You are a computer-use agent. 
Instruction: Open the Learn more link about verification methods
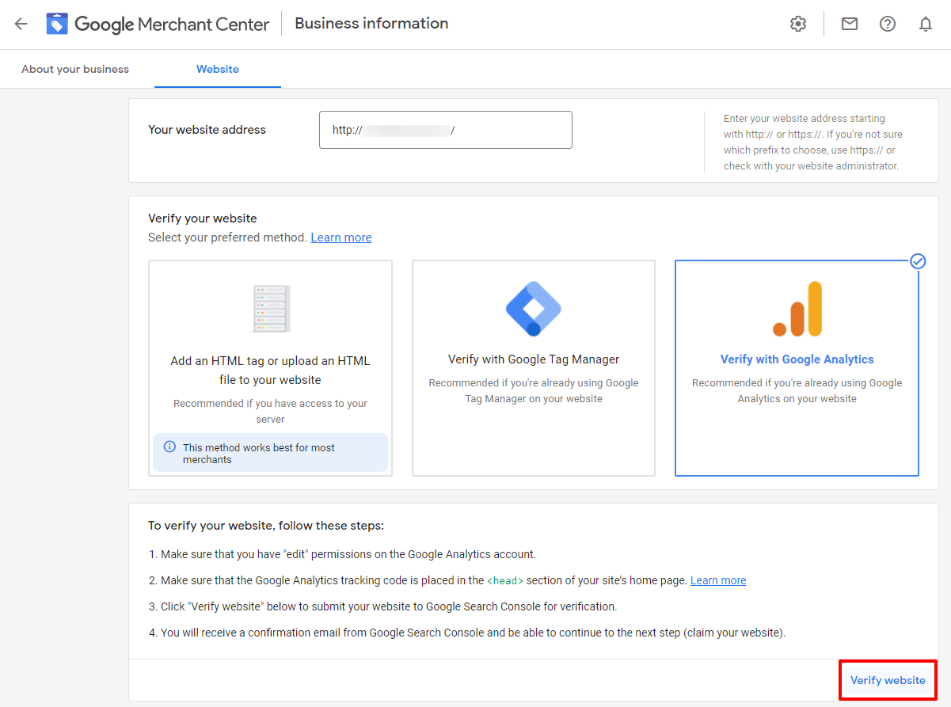(x=340, y=237)
